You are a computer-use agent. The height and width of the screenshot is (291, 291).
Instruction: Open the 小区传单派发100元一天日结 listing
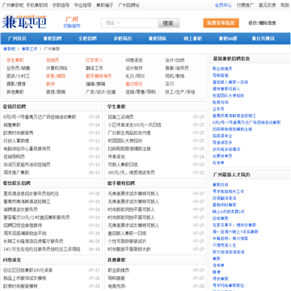[x=134, y=125]
